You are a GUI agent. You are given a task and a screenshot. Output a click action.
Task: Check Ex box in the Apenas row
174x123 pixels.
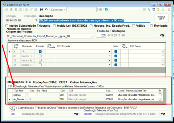160,95
